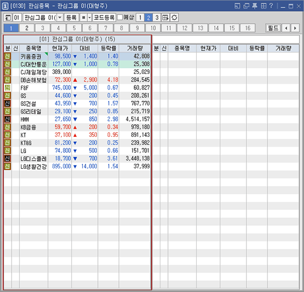The image size is (304, 292).
Task: Click the 종목명 column header in left table
Action: click(x=34, y=48)
